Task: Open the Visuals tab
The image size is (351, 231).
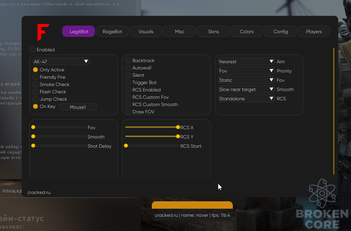Action: (146, 32)
